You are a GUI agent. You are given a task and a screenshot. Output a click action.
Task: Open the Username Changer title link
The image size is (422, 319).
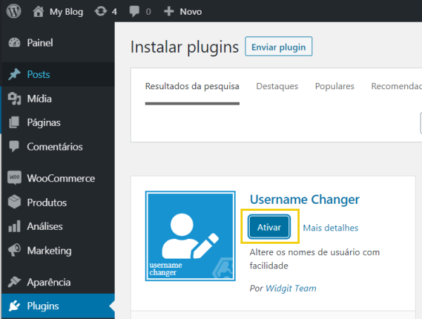tap(305, 200)
